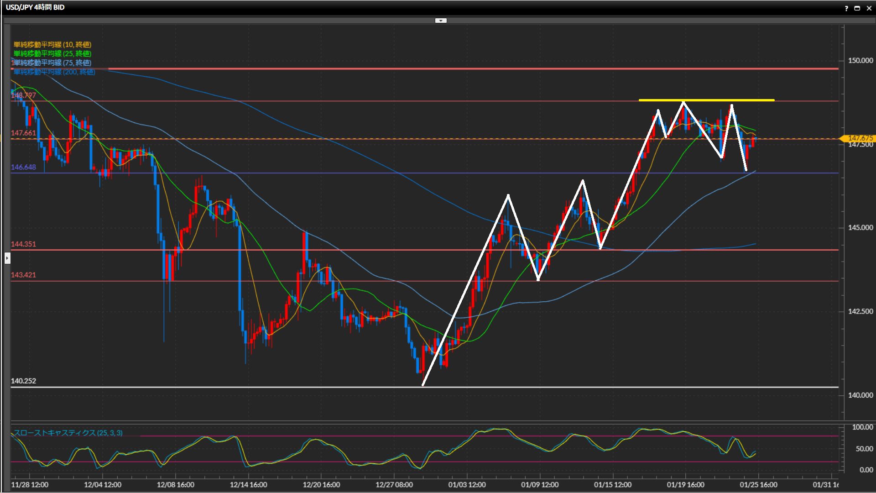
Task: Click the yellow 147.675 current price tag
Action: 860,138
